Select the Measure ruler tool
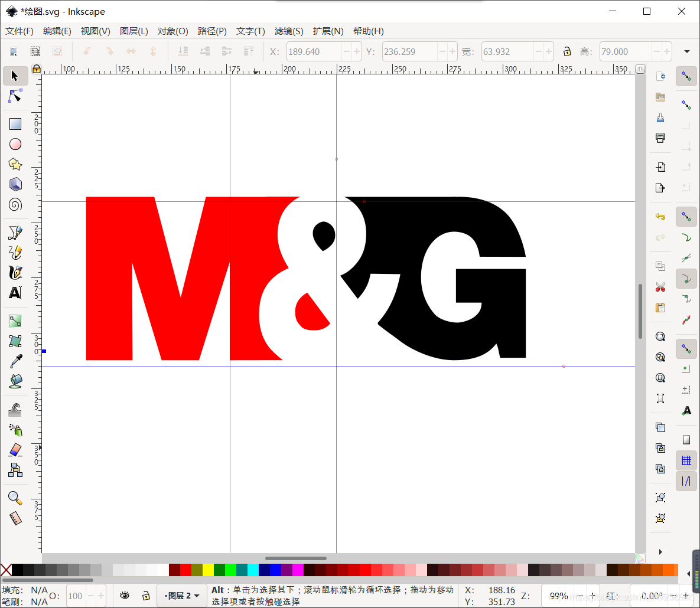700x608 pixels. 15,518
